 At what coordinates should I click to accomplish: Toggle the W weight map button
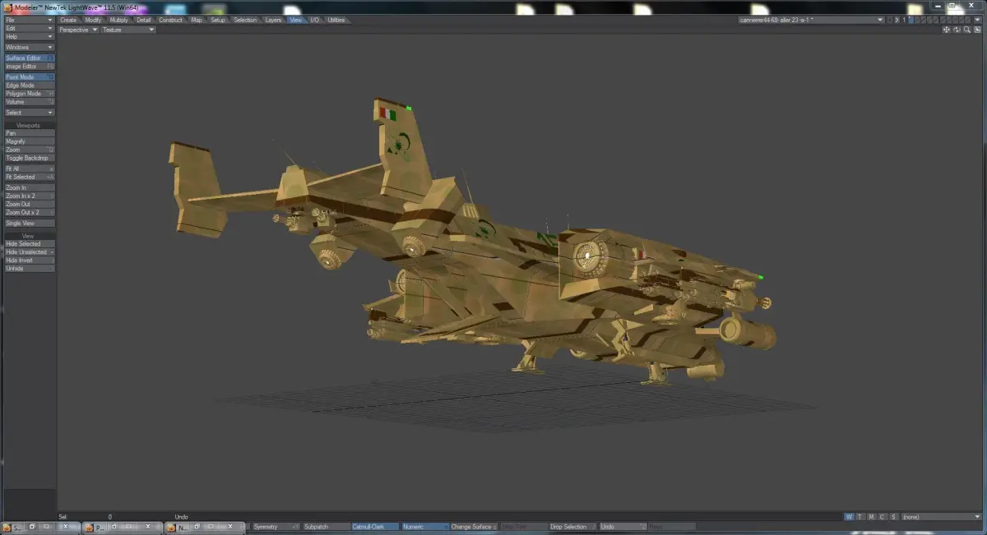click(x=850, y=516)
